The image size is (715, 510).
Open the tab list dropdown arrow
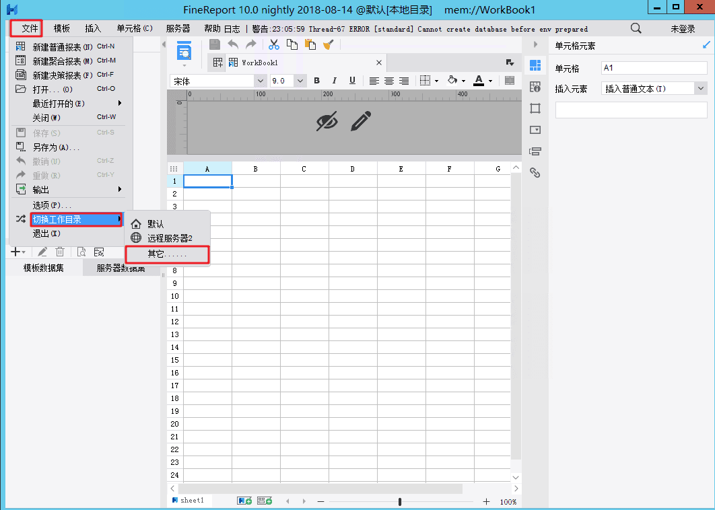click(x=510, y=63)
